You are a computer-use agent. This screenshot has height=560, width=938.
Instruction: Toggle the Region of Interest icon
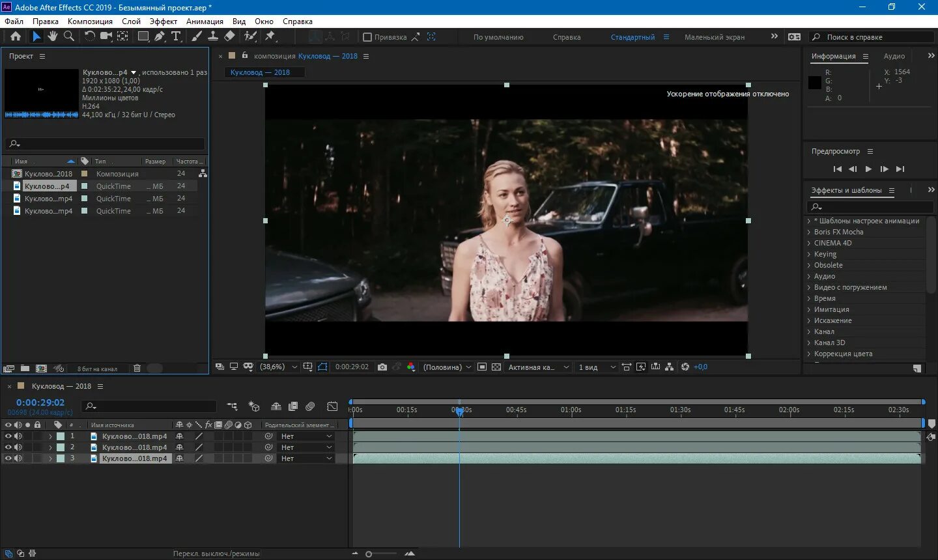482,367
